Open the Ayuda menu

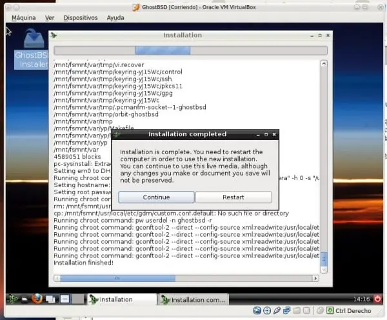point(115,18)
